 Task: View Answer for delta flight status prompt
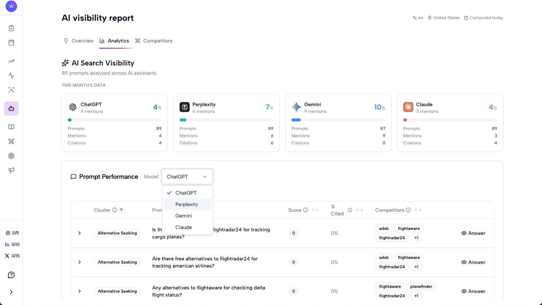[473, 291]
